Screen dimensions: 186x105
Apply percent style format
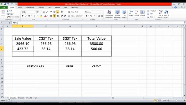click(91, 16)
